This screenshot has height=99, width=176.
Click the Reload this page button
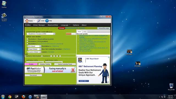point(104,28)
